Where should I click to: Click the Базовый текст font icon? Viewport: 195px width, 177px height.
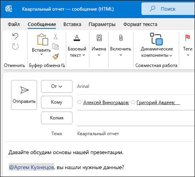point(77,38)
